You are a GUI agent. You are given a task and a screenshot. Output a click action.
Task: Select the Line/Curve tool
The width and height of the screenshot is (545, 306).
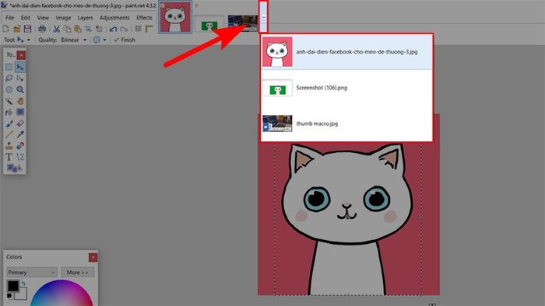coord(20,157)
